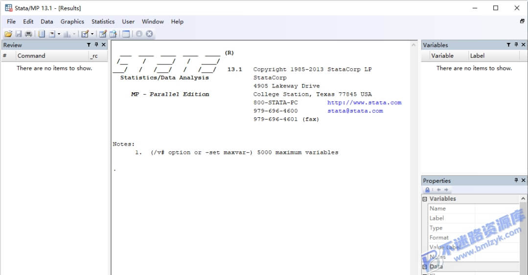The height and width of the screenshot is (275, 528).
Task: Collapse the Data properties section
Action: tap(425, 267)
